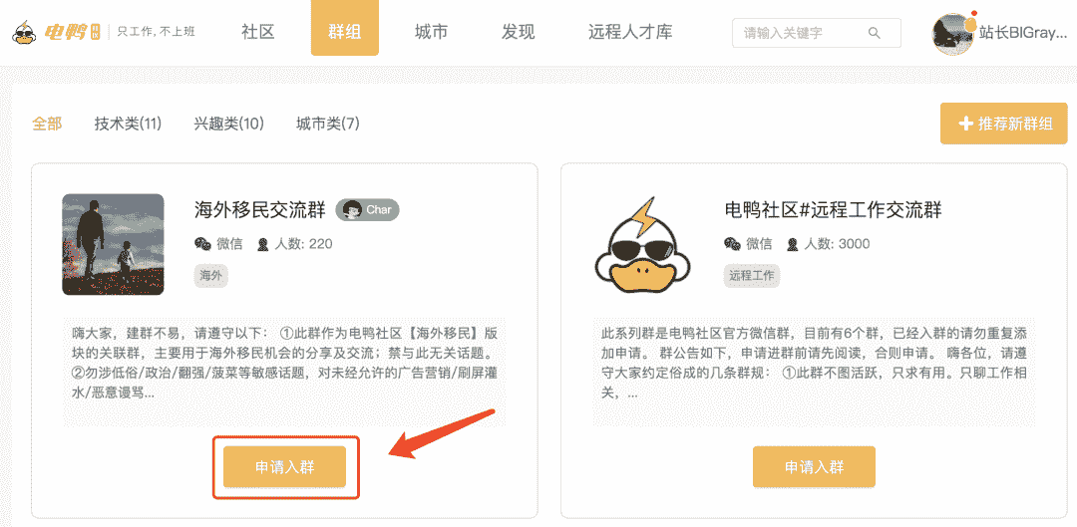
Task: Apply to join 电鸭社区#远程工作交流群
Action: pos(814,467)
